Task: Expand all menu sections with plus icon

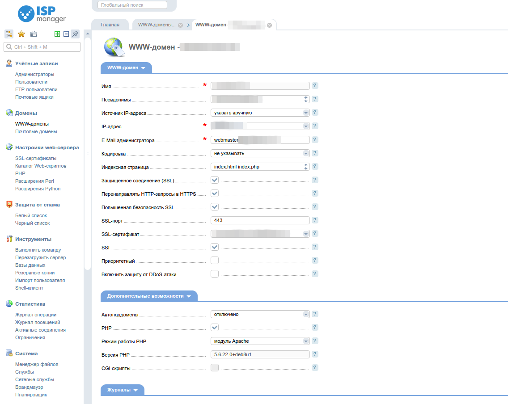Action: point(57,34)
